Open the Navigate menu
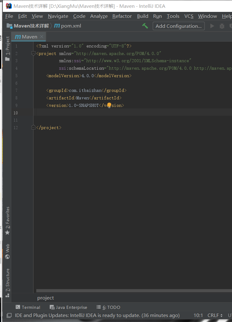 click(x=58, y=16)
